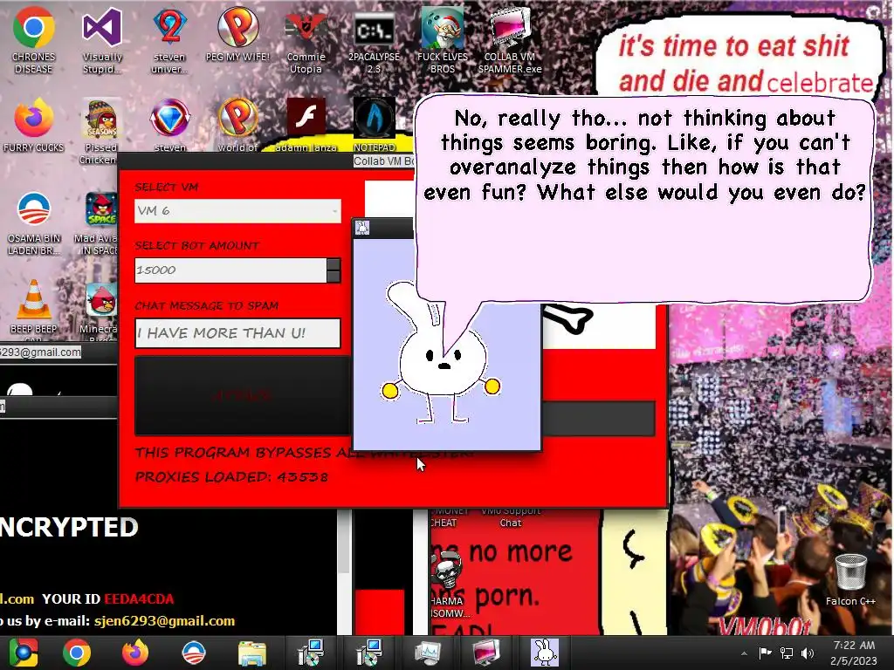The image size is (894, 670).
Task: Click the bot amount field showing 15000
Action: (x=230, y=270)
